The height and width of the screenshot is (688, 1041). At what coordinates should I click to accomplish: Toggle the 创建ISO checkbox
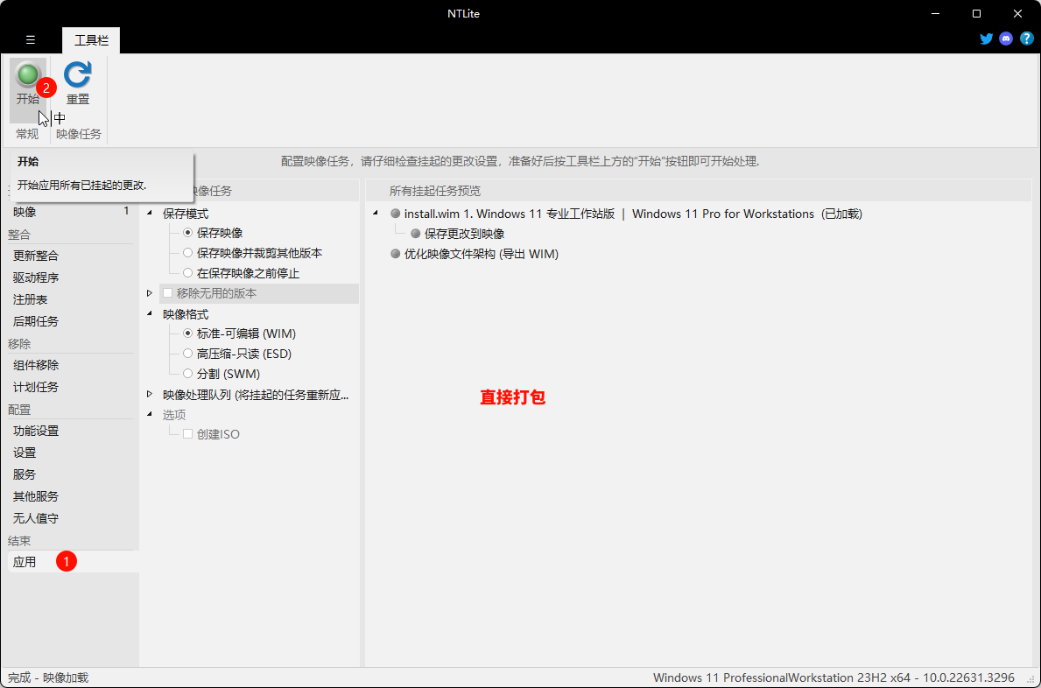[188, 434]
